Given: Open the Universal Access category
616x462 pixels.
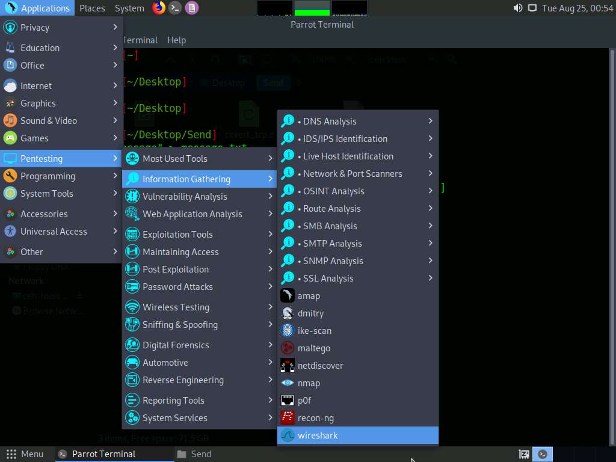Looking at the screenshot, I should [61, 231].
